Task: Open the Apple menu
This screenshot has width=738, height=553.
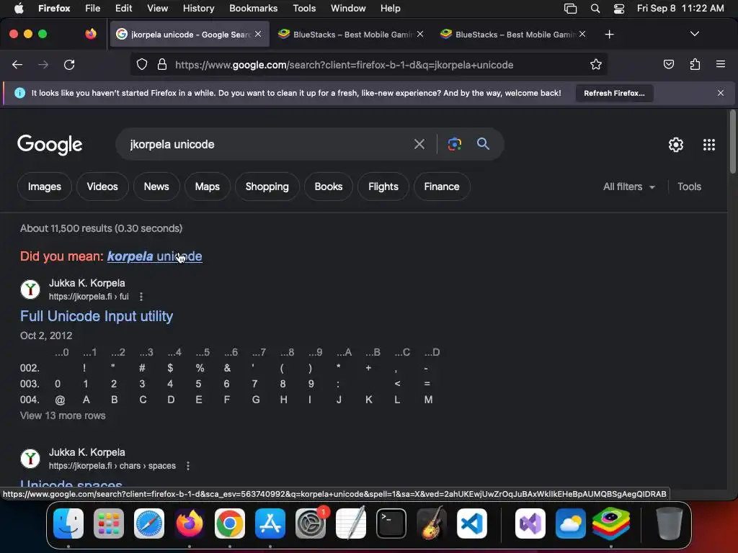Action: pos(19,8)
